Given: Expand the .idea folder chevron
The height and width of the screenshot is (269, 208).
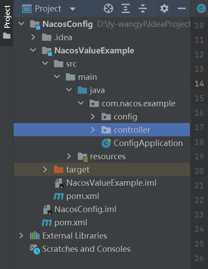Looking at the screenshot, I should click(33, 37).
